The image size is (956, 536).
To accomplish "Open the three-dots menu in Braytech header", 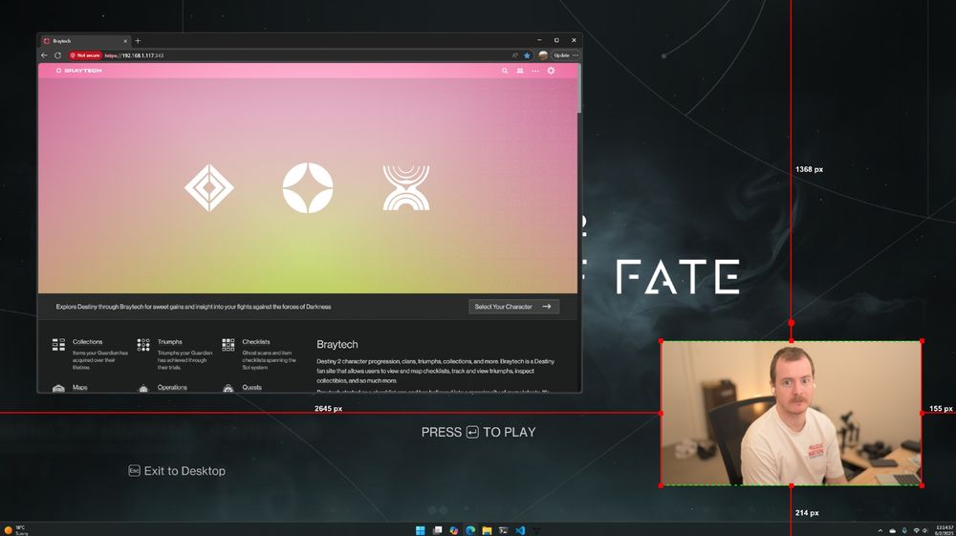I will pyautogui.click(x=535, y=71).
